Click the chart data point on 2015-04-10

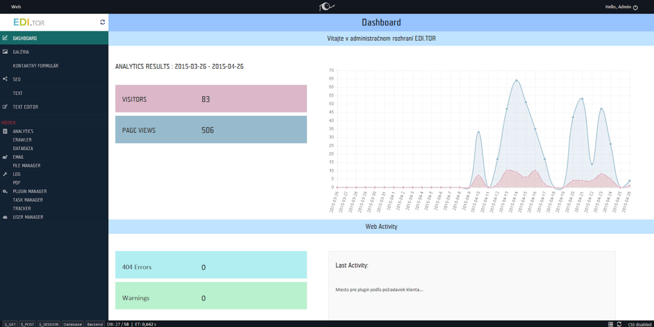coord(478,132)
